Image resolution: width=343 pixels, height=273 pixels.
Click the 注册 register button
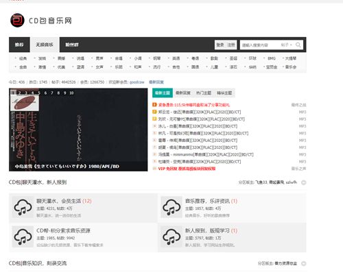click(x=231, y=45)
